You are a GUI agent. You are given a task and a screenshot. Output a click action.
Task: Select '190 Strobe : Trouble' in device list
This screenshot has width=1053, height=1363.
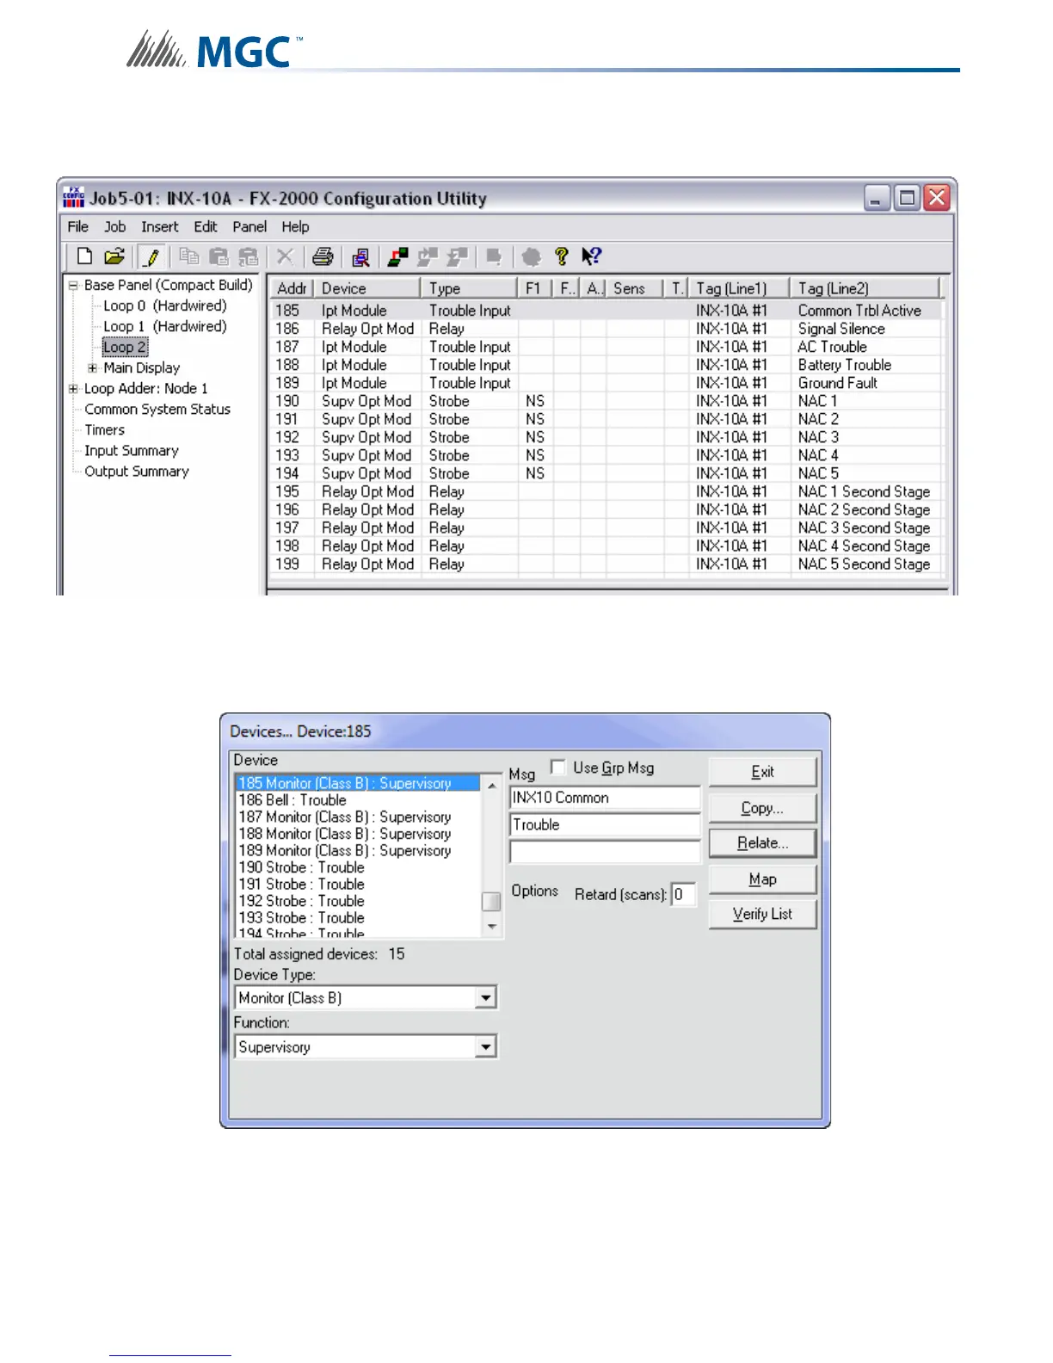357,867
